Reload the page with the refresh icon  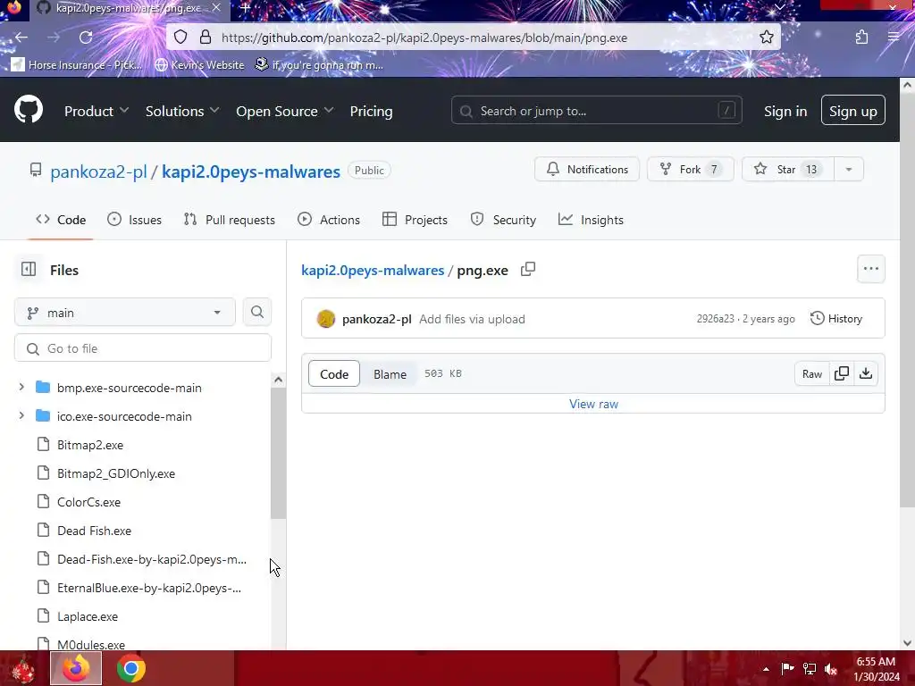86,38
